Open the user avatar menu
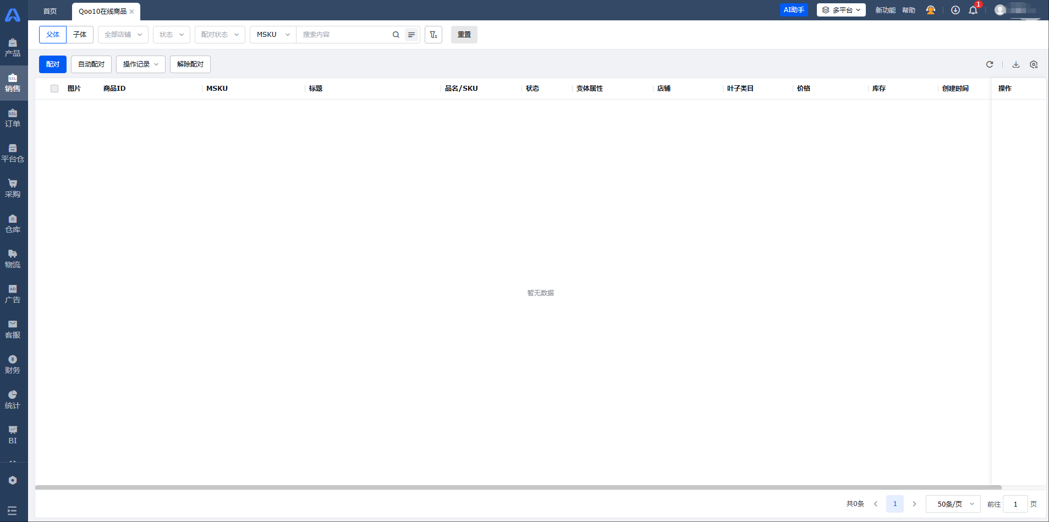Image resolution: width=1049 pixels, height=522 pixels. point(1001,10)
